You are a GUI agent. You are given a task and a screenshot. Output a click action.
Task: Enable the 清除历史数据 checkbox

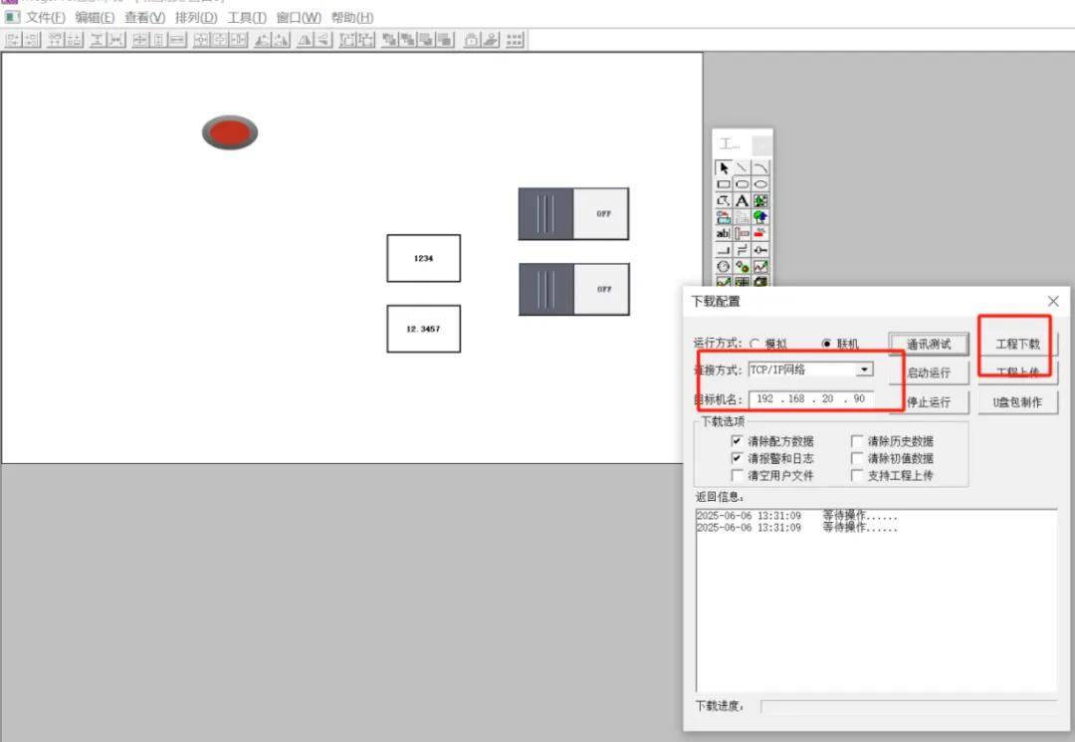click(857, 440)
